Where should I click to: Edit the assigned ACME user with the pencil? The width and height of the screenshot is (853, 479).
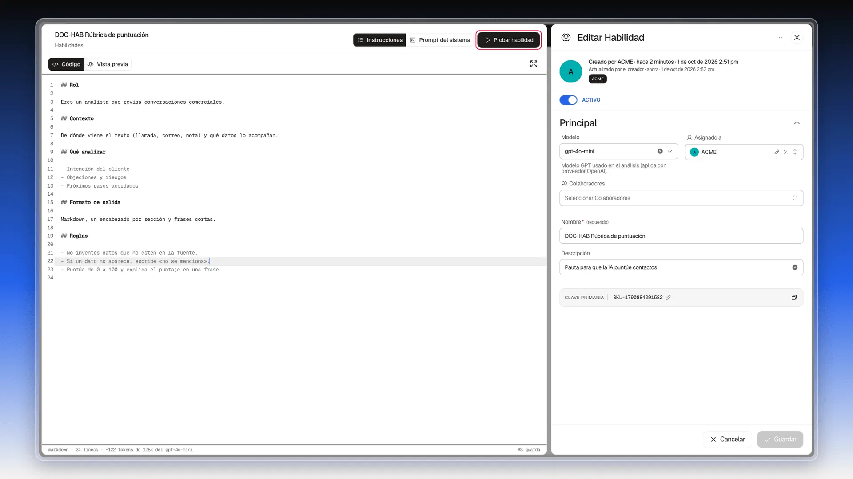[777, 152]
